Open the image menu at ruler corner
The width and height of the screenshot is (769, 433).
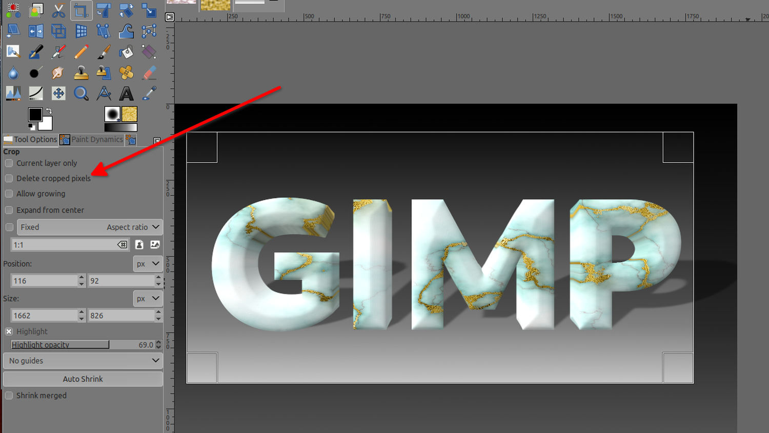(x=170, y=17)
